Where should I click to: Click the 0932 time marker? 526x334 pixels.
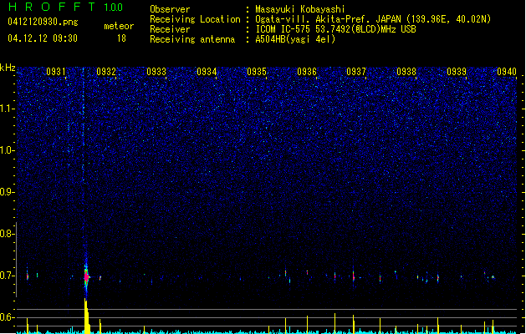click(x=106, y=72)
